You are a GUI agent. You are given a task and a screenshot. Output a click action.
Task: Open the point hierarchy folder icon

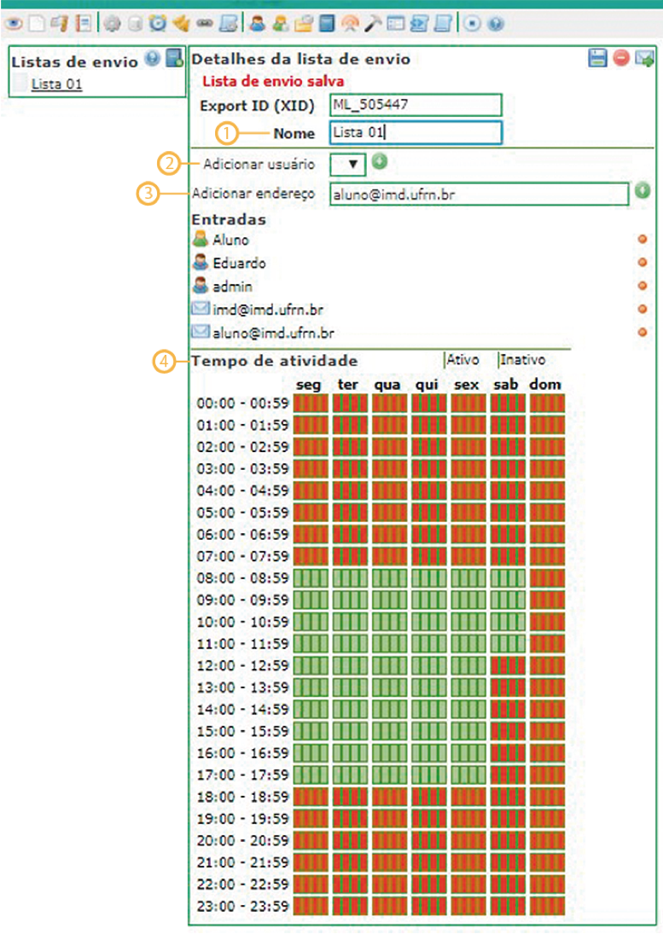pyautogui.click(x=304, y=24)
